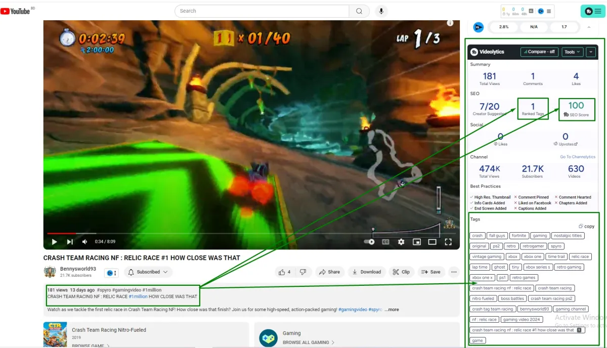607x348 pixels.
Task: Click the 'spyro' tag
Action: click(556, 246)
